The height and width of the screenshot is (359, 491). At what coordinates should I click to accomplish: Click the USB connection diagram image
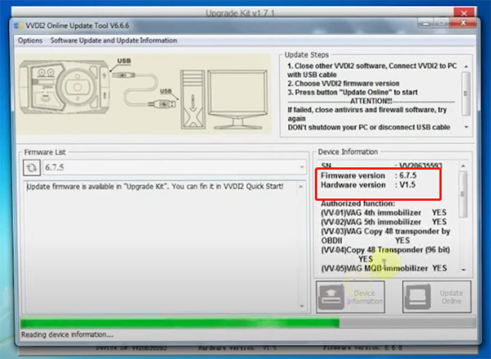point(143,93)
